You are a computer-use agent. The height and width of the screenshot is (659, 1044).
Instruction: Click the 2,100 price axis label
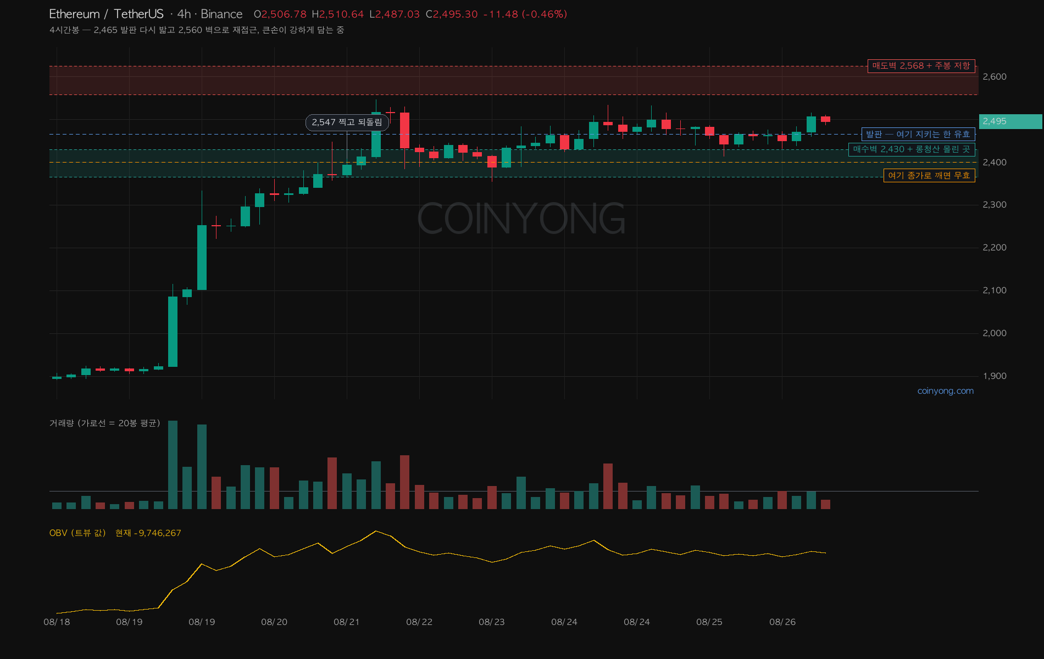point(995,291)
